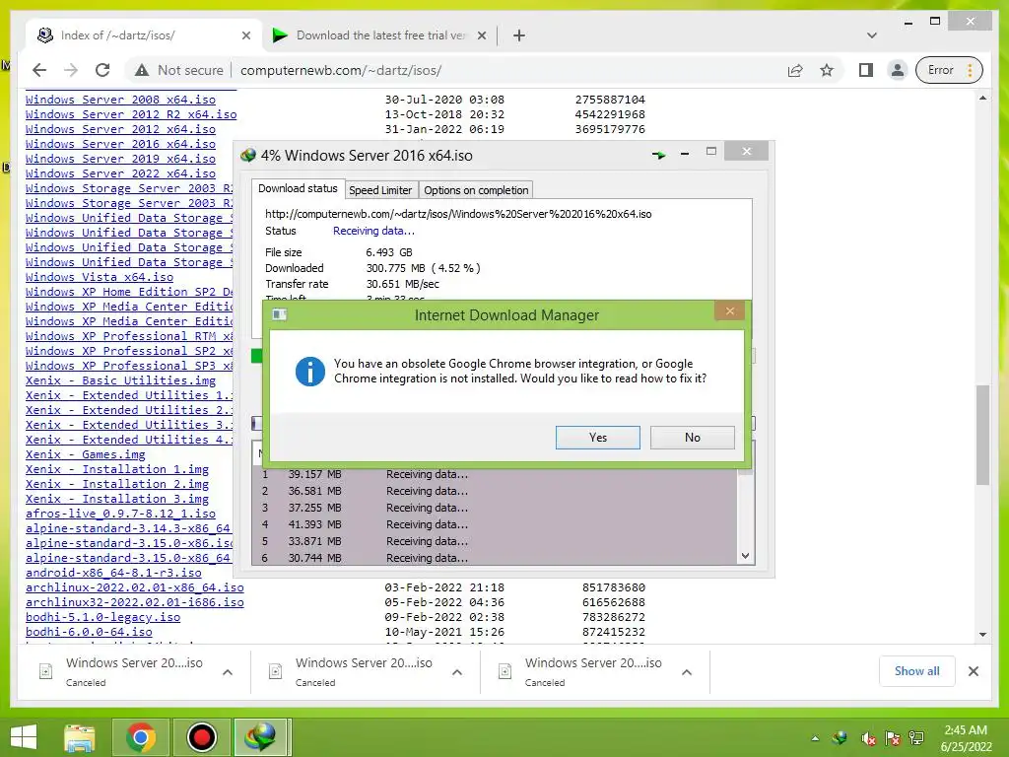Screen dimensions: 1009x757
Task: Click IDM icon in system tray
Action: click(840, 737)
